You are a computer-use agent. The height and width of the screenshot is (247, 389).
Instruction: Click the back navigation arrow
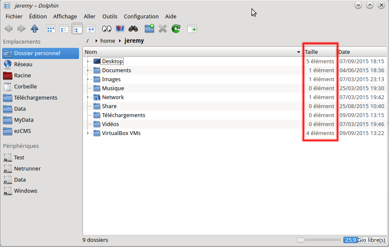coord(8,29)
